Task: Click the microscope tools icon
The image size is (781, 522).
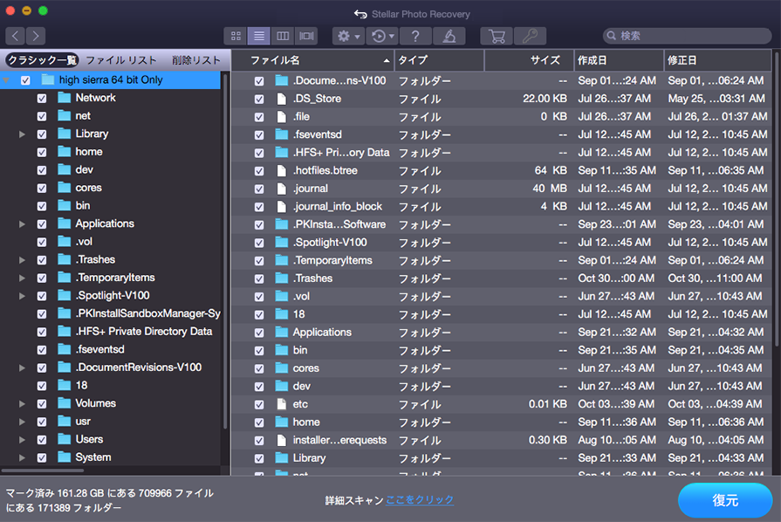Action: point(449,36)
